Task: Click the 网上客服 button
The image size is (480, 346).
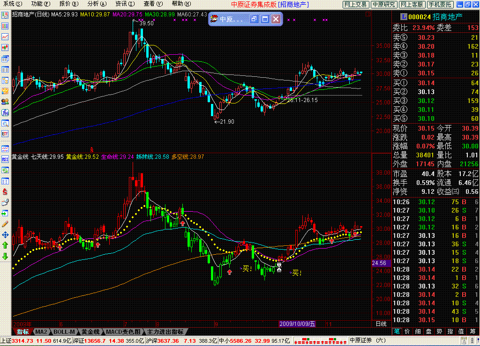Action: point(412,5)
